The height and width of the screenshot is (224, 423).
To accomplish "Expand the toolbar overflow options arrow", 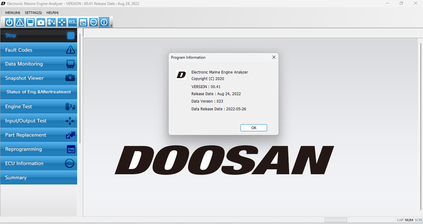I will [x=112, y=26].
